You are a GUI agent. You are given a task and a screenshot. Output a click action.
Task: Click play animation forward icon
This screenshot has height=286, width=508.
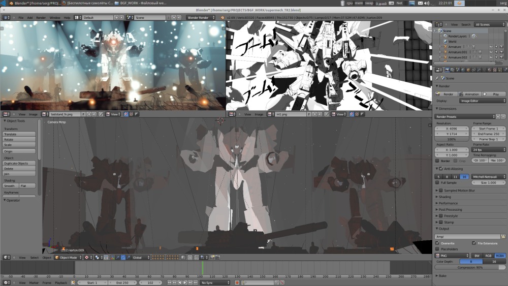pos(185,283)
